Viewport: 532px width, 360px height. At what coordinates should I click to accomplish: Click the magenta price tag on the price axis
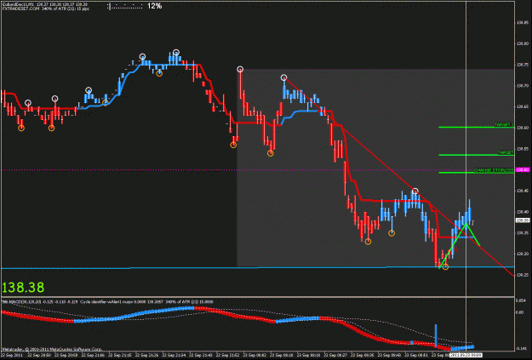point(523,169)
